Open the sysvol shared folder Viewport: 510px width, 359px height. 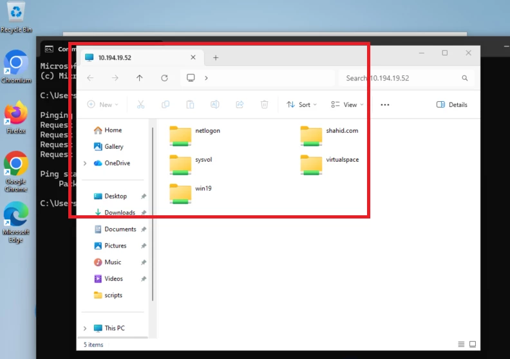click(x=191, y=164)
